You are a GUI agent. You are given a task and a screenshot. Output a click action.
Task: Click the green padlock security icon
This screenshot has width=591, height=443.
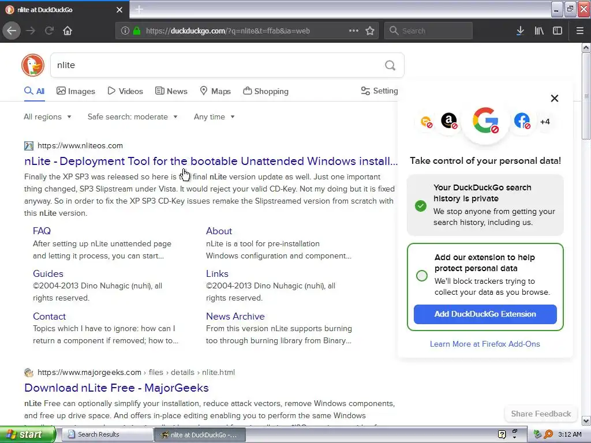[137, 31]
